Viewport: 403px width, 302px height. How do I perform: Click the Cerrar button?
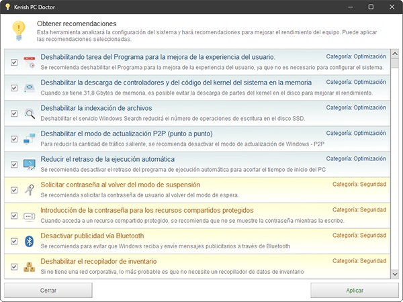point(48,291)
